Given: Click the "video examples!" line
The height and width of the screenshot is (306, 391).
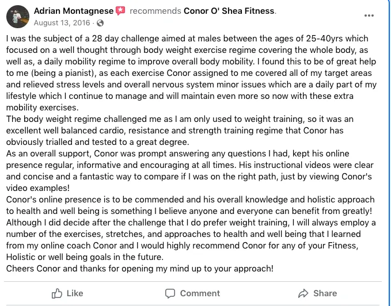Looking at the screenshot, I should pos(38,188).
